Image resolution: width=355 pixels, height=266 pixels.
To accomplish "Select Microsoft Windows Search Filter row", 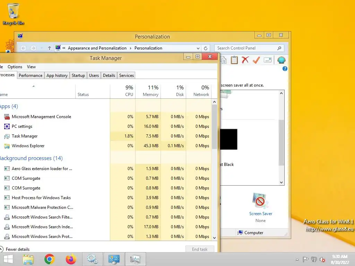I will [x=105, y=217].
